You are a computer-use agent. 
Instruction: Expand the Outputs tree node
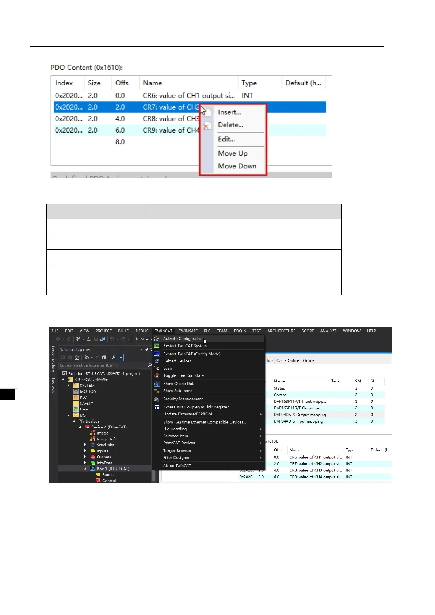[85, 457]
